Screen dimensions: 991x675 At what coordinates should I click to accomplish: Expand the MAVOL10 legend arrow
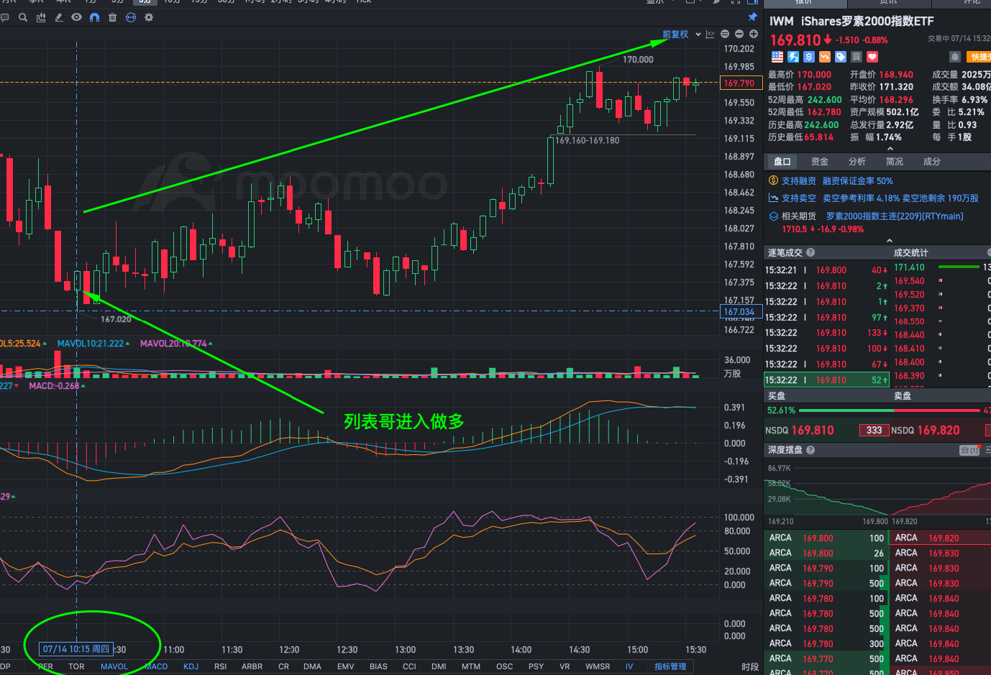tap(128, 344)
